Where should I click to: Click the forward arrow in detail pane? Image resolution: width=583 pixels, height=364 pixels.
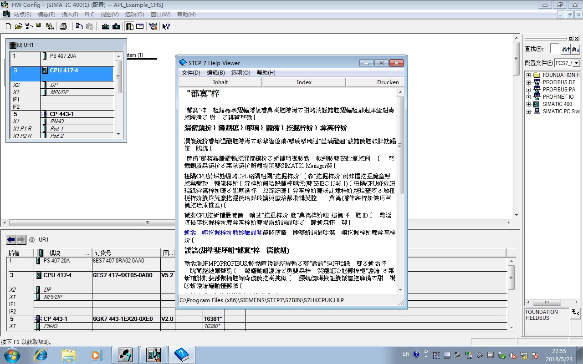coord(21,239)
